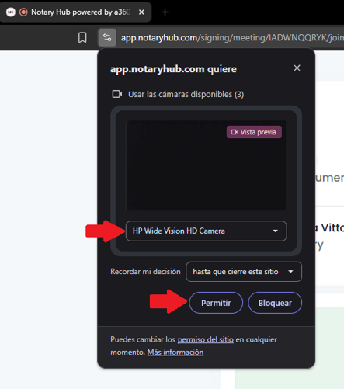Click the app.notaryhub.com address bar URL
This screenshot has width=344, height=389.
232,38
